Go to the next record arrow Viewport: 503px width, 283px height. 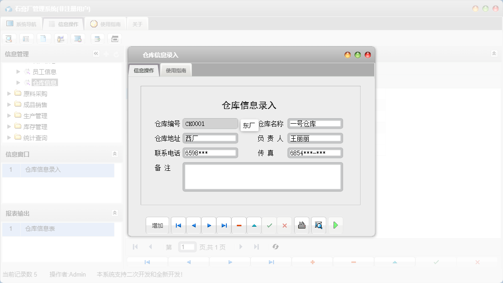208,225
